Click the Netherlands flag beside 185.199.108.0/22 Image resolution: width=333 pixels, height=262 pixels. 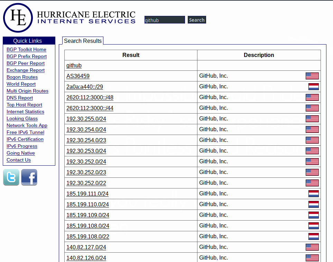point(314,236)
